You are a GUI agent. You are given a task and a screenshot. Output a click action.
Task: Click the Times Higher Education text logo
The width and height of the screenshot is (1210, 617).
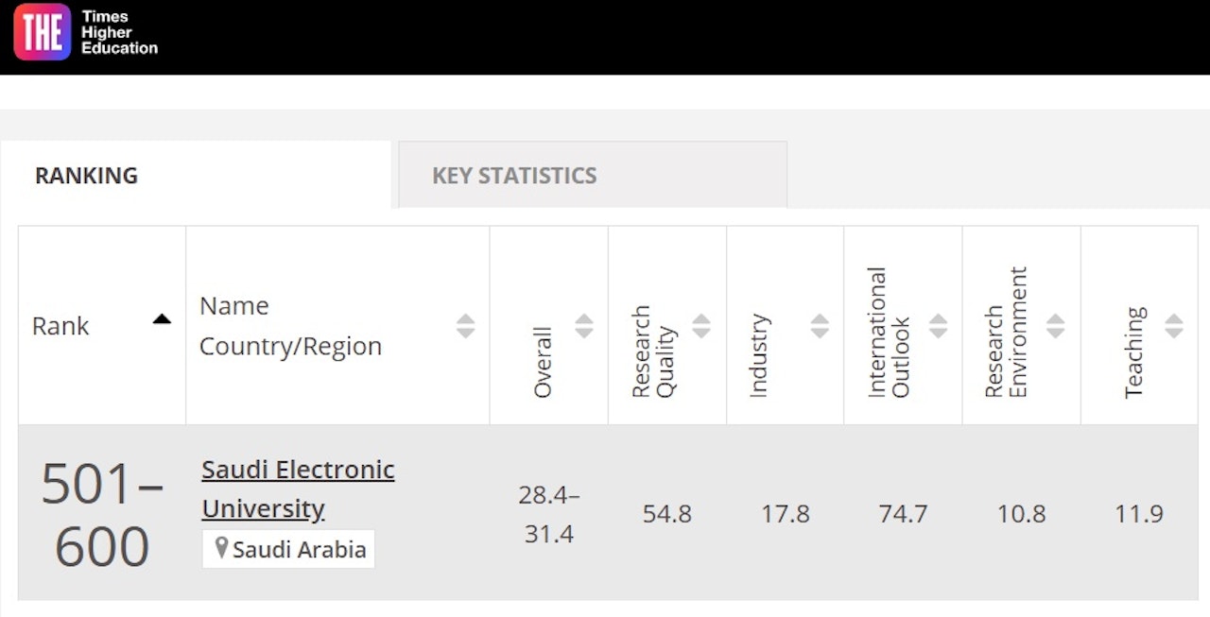119,32
